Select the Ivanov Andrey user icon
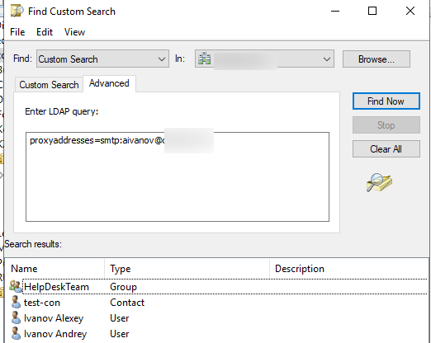 click(x=16, y=333)
